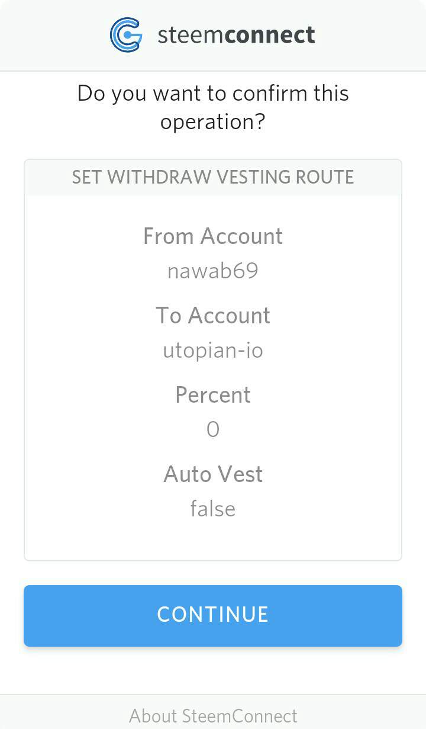Select the account name nawab69
Image resolution: width=426 pixels, height=729 pixels.
[213, 271]
